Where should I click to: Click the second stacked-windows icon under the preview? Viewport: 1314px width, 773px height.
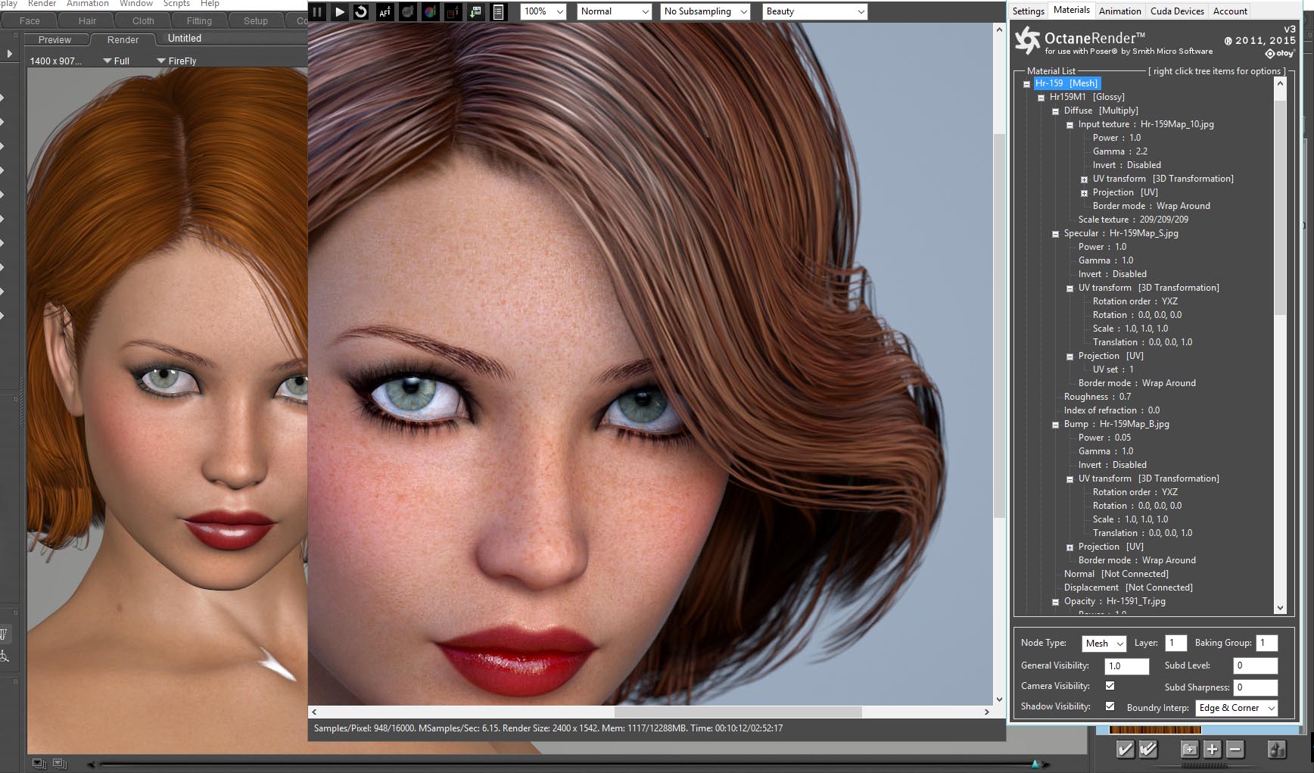[x=60, y=764]
